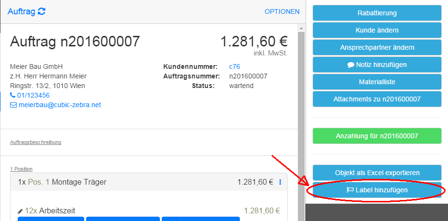The image size is (448, 221).
Task: Add a note via Notiz hinzufügen
Action: point(377,65)
